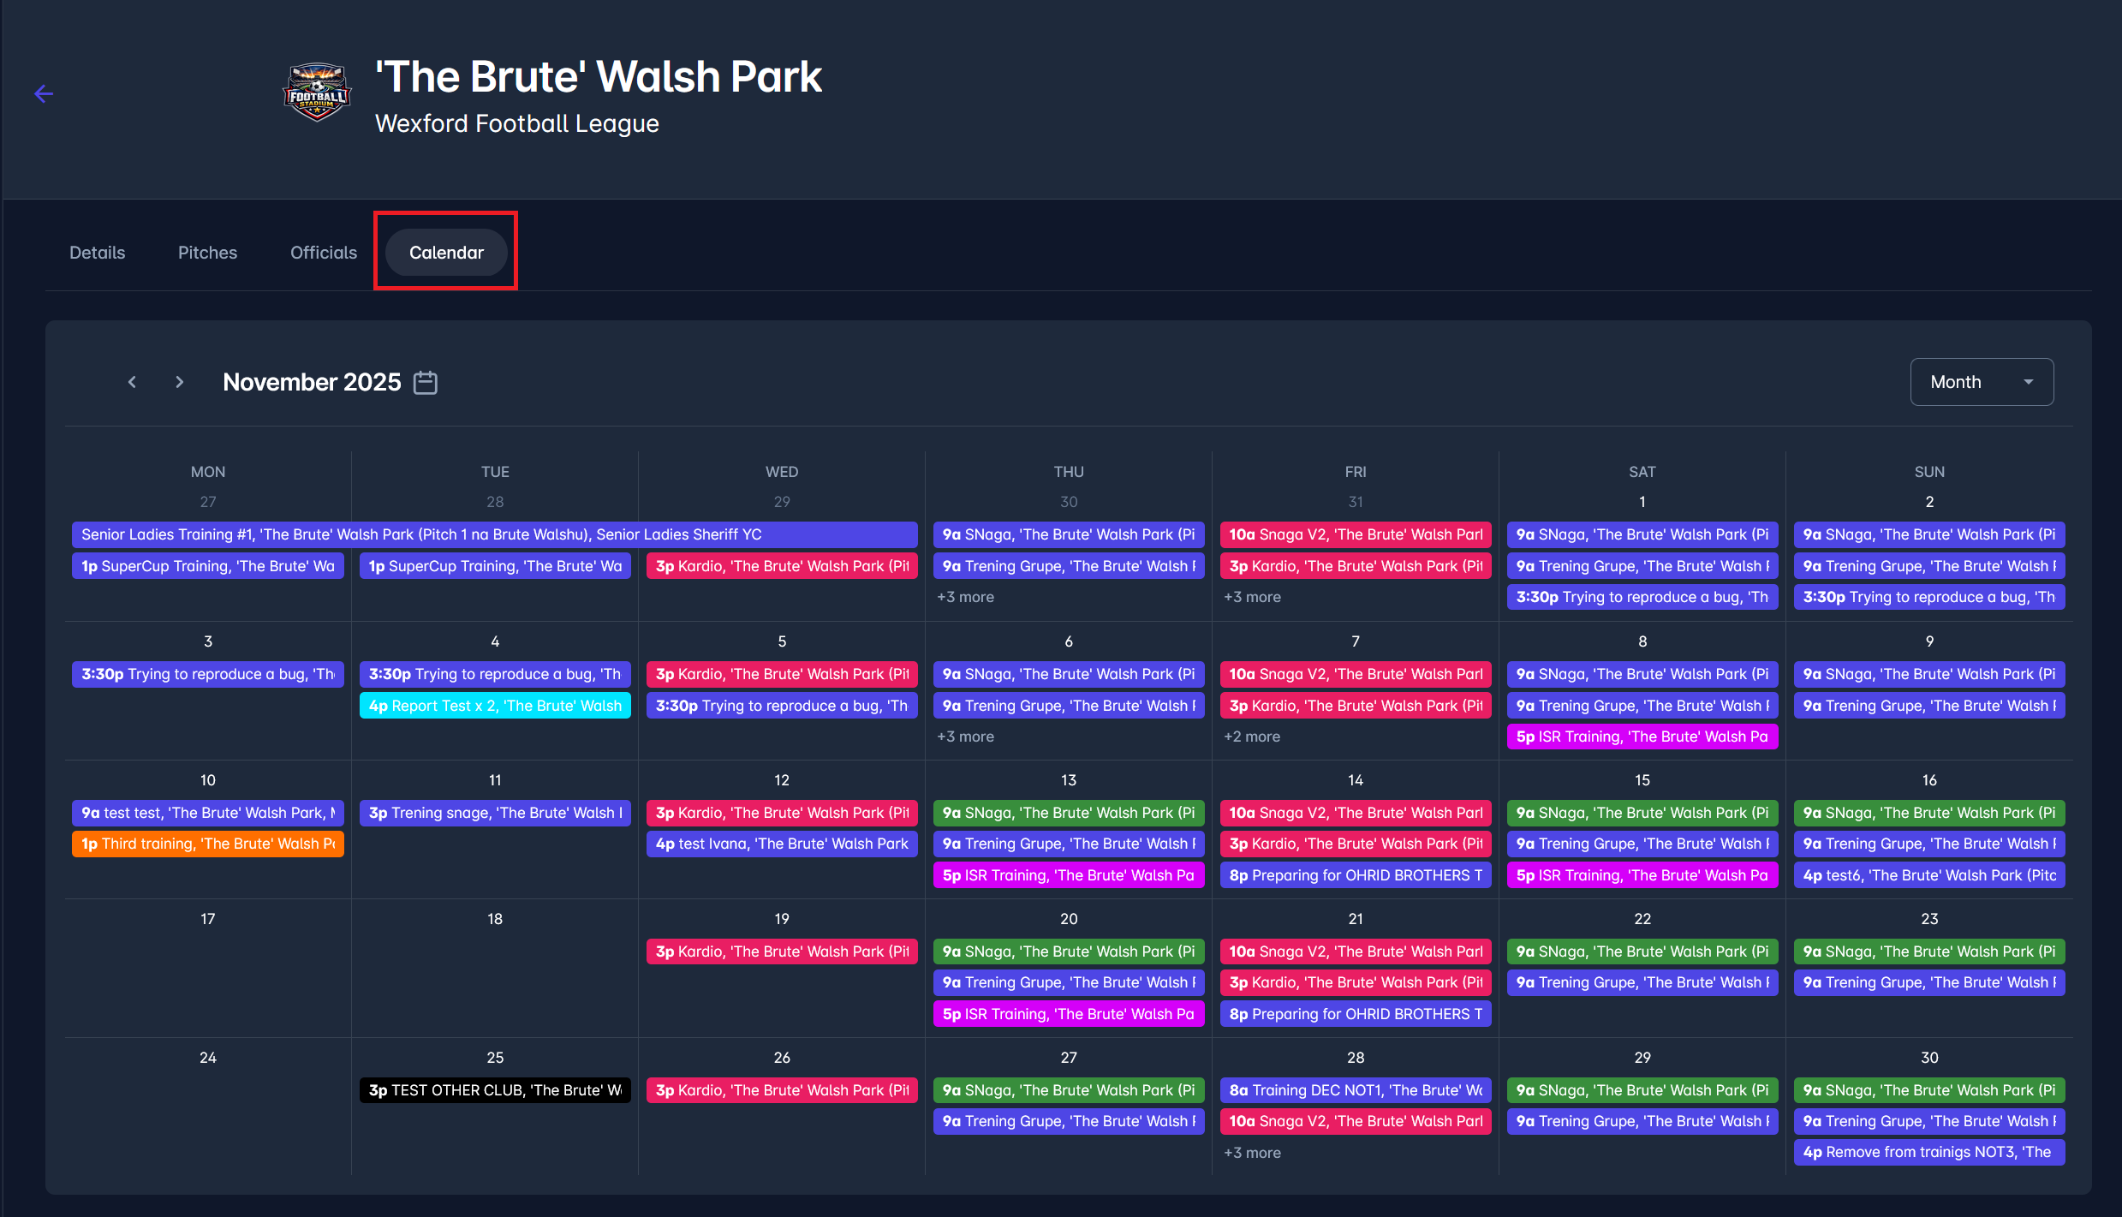Switch to the Pitches tab

pyautogui.click(x=207, y=253)
